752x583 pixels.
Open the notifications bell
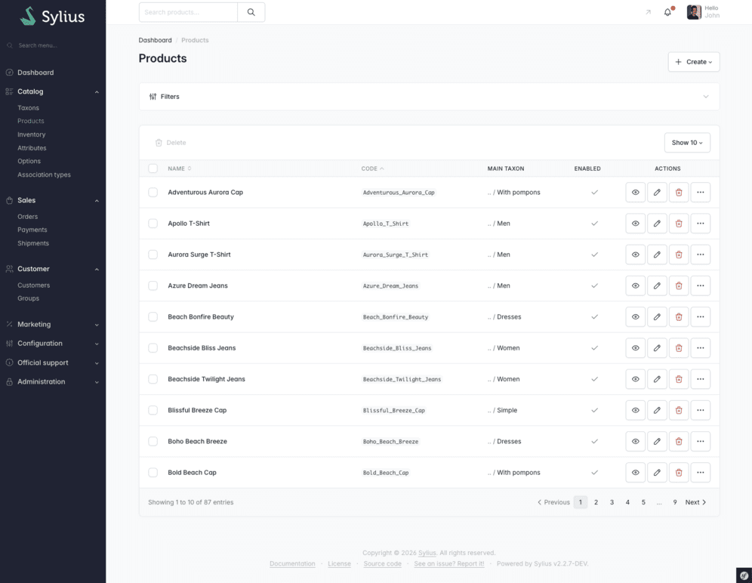(667, 12)
